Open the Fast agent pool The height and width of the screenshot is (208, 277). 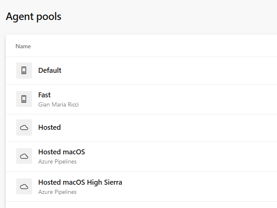(x=45, y=95)
